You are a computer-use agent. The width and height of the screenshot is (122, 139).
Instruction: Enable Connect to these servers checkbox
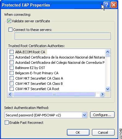tap(10, 30)
